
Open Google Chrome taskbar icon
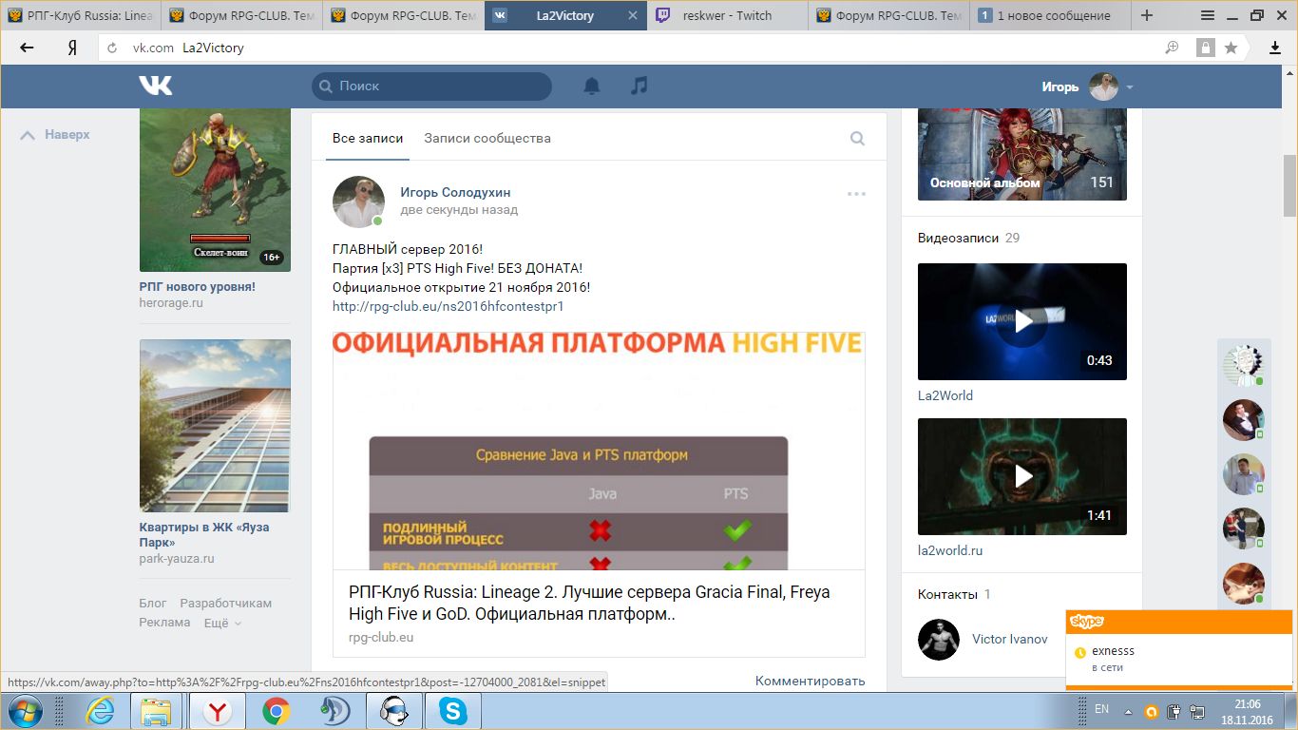277,711
